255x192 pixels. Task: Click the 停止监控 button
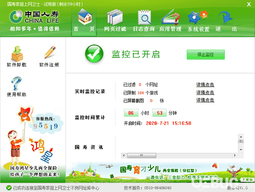click(x=206, y=54)
